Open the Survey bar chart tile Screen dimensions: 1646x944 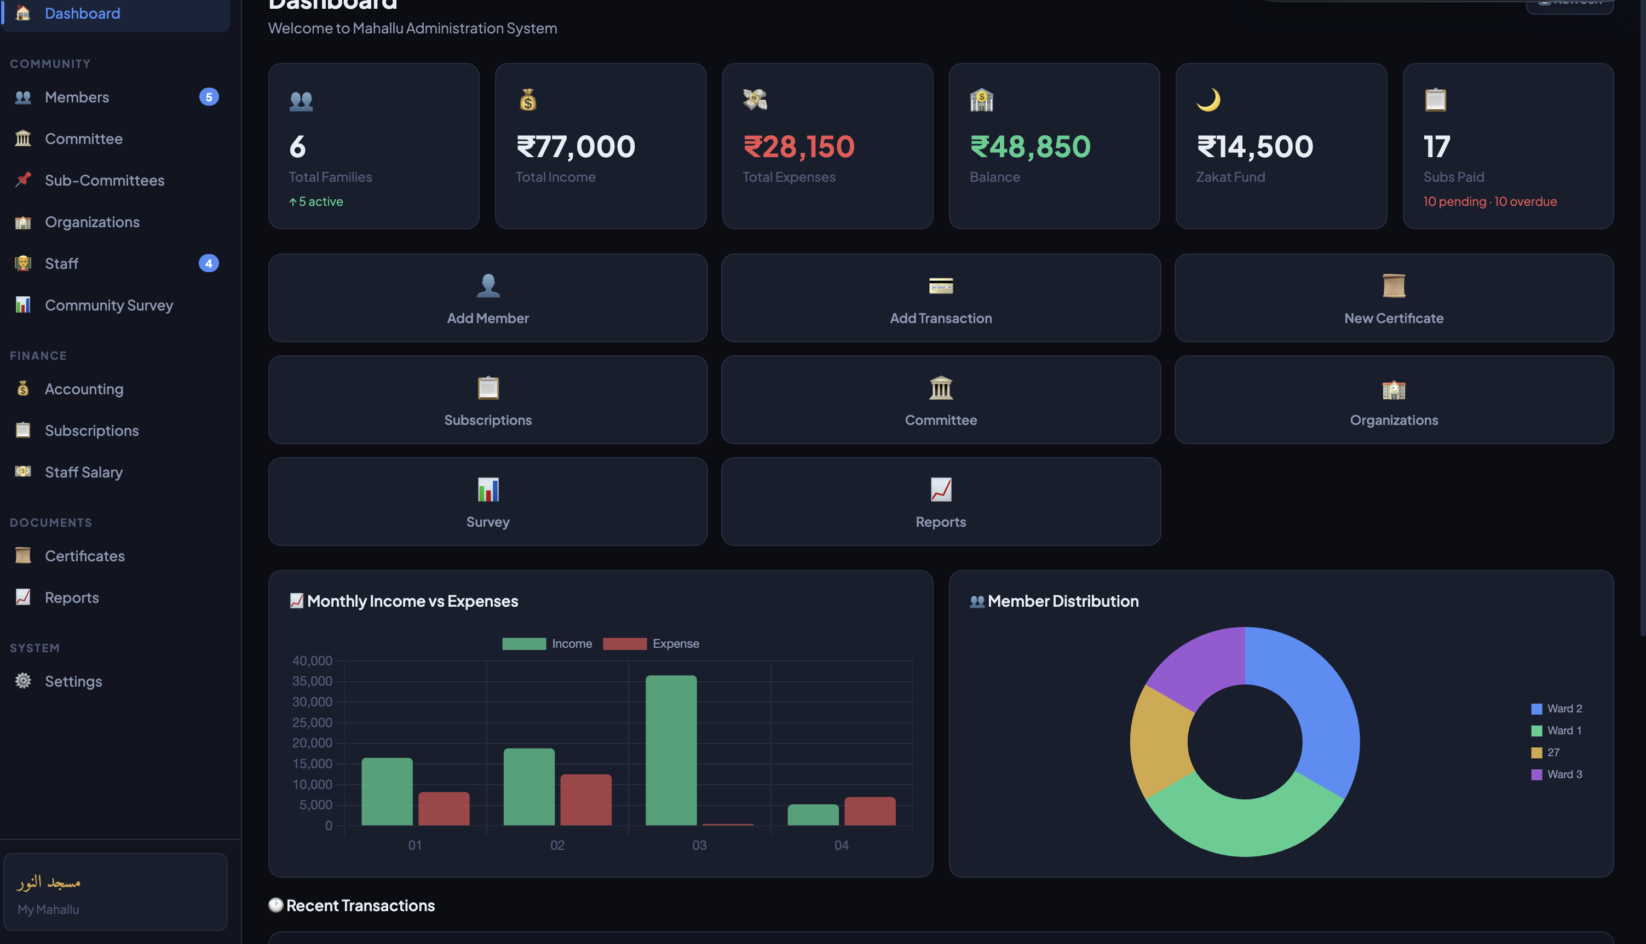click(487, 501)
